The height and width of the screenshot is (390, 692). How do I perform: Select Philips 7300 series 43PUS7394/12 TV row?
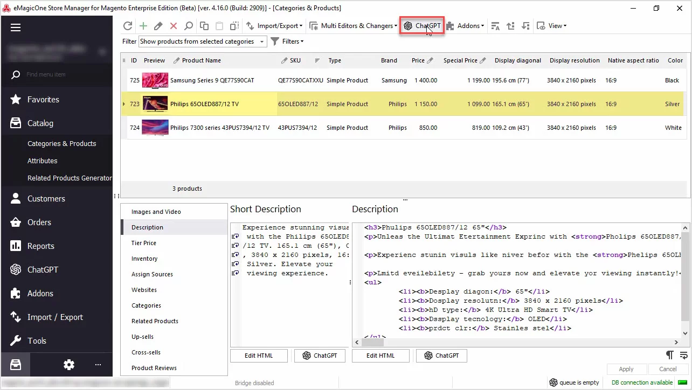[x=405, y=128]
